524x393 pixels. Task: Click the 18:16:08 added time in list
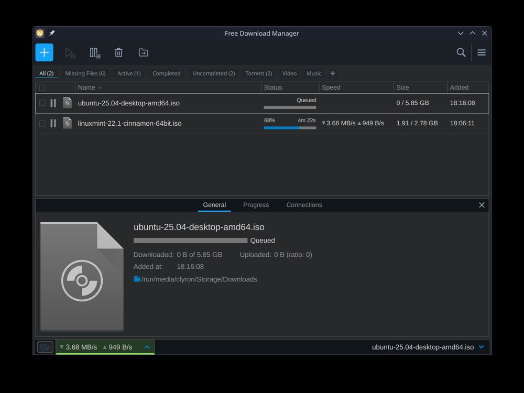[463, 103]
